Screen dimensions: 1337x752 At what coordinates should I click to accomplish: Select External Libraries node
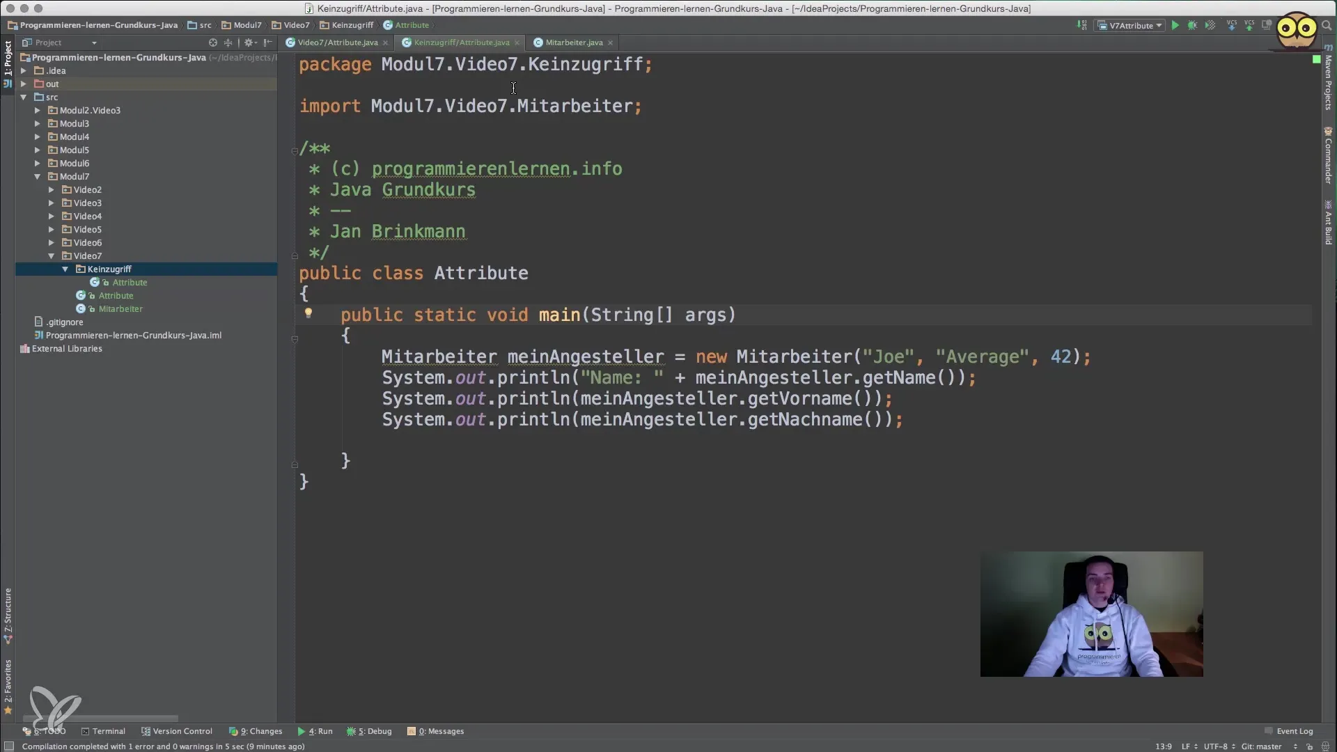point(67,348)
